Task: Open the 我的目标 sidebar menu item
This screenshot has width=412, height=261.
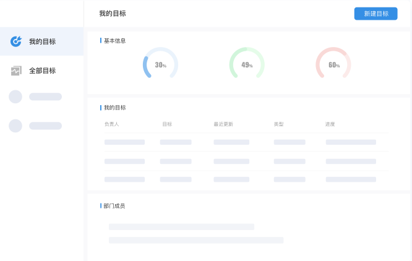Action: (42, 41)
